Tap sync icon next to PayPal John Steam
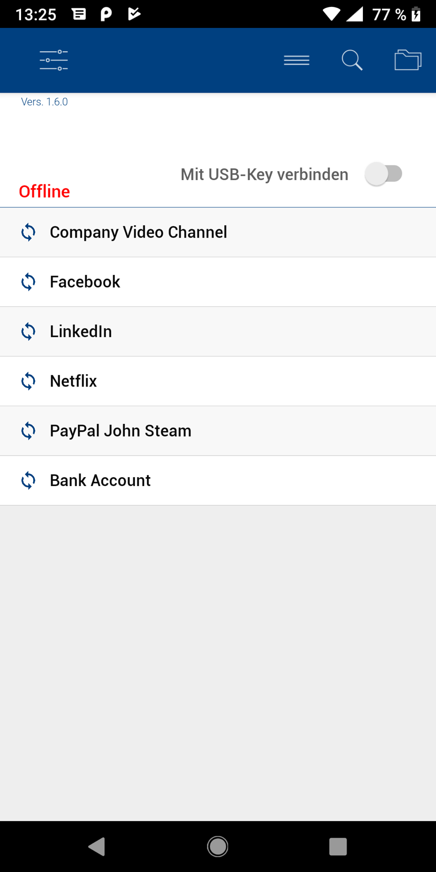 click(28, 431)
